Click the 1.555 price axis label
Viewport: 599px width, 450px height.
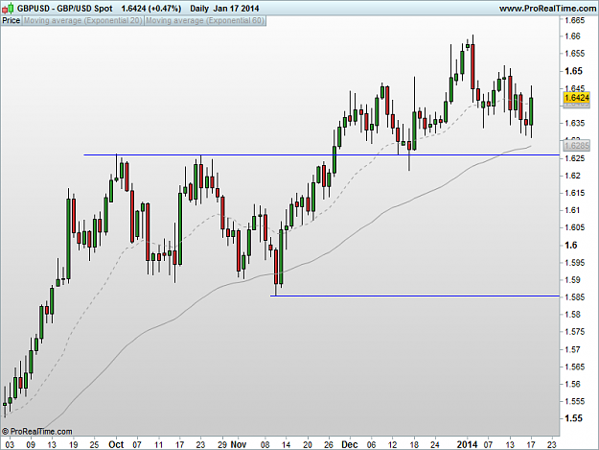575,401
